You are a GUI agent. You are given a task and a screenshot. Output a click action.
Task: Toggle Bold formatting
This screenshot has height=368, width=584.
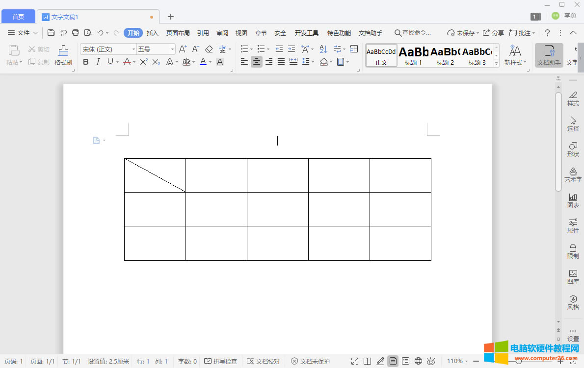coord(86,62)
